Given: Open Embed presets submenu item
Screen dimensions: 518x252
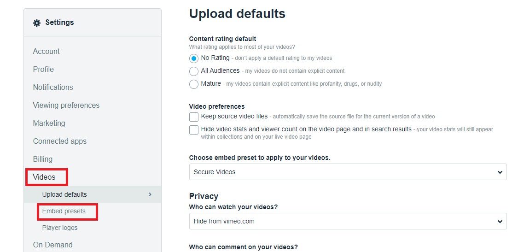Looking at the screenshot, I should click(64, 211).
